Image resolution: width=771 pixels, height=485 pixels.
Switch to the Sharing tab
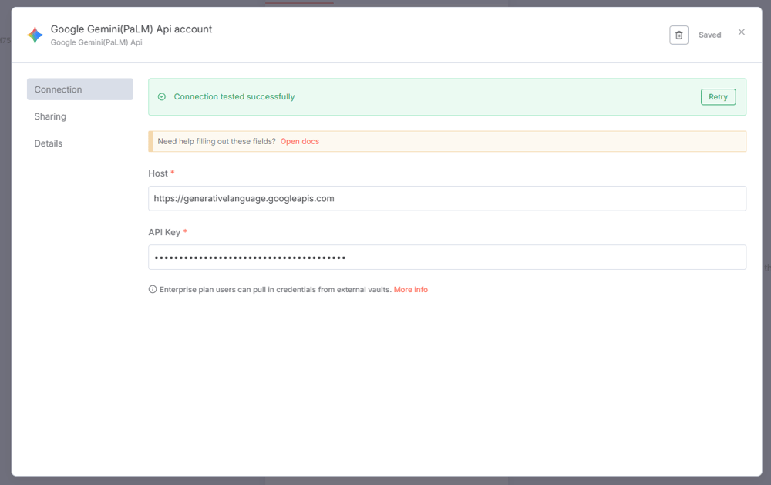[50, 116]
